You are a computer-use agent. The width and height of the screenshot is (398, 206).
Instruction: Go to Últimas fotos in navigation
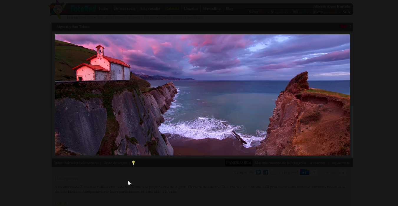[x=124, y=9]
